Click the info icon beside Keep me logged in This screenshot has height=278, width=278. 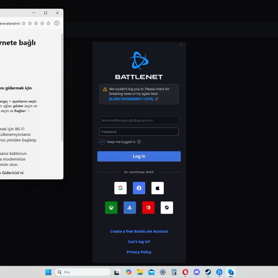139,142
